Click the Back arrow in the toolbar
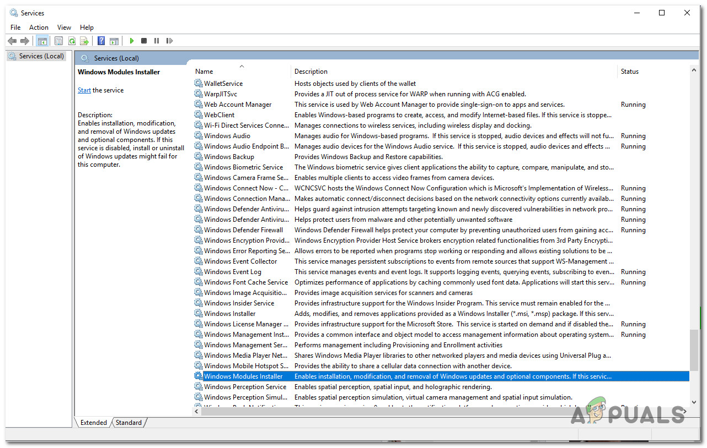 (12, 41)
